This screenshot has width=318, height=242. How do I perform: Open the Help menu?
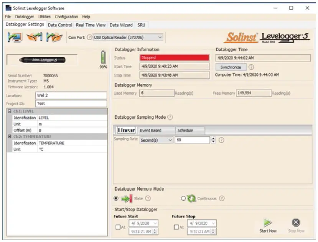tap(86, 16)
